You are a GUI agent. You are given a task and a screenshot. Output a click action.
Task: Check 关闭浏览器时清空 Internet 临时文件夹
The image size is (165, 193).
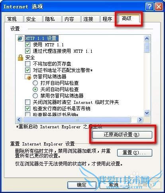[x=27, y=102]
